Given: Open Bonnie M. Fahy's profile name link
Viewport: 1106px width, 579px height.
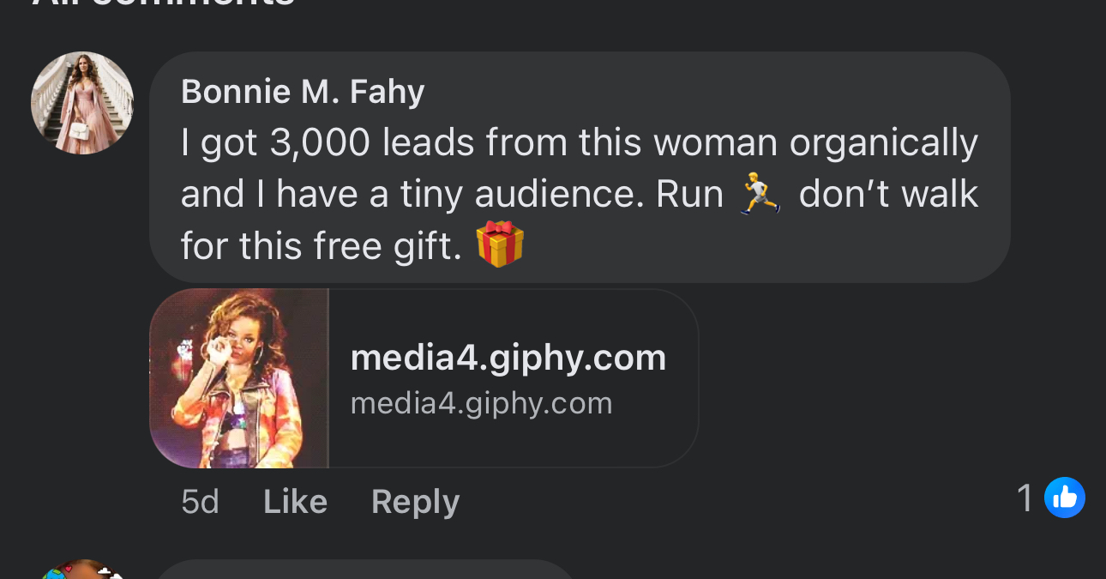Looking at the screenshot, I should [x=303, y=91].
